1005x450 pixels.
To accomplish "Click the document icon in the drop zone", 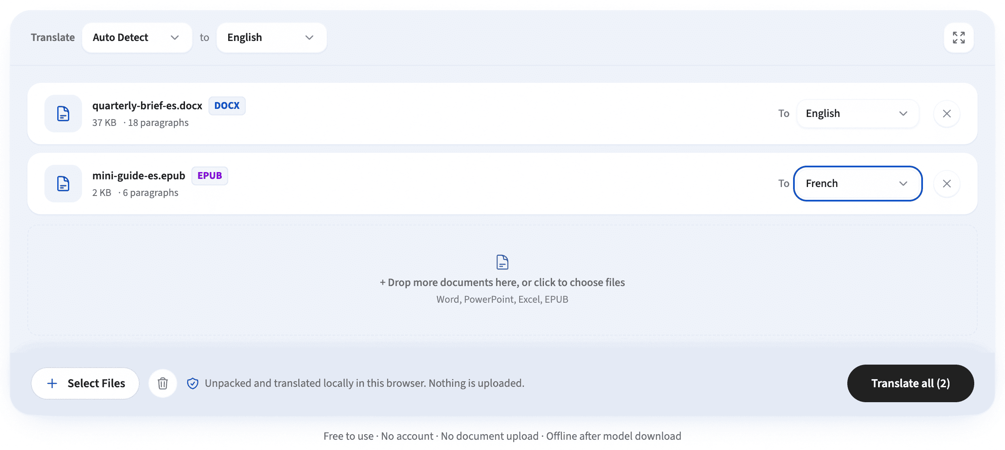I will pyautogui.click(x=502, y=262).
